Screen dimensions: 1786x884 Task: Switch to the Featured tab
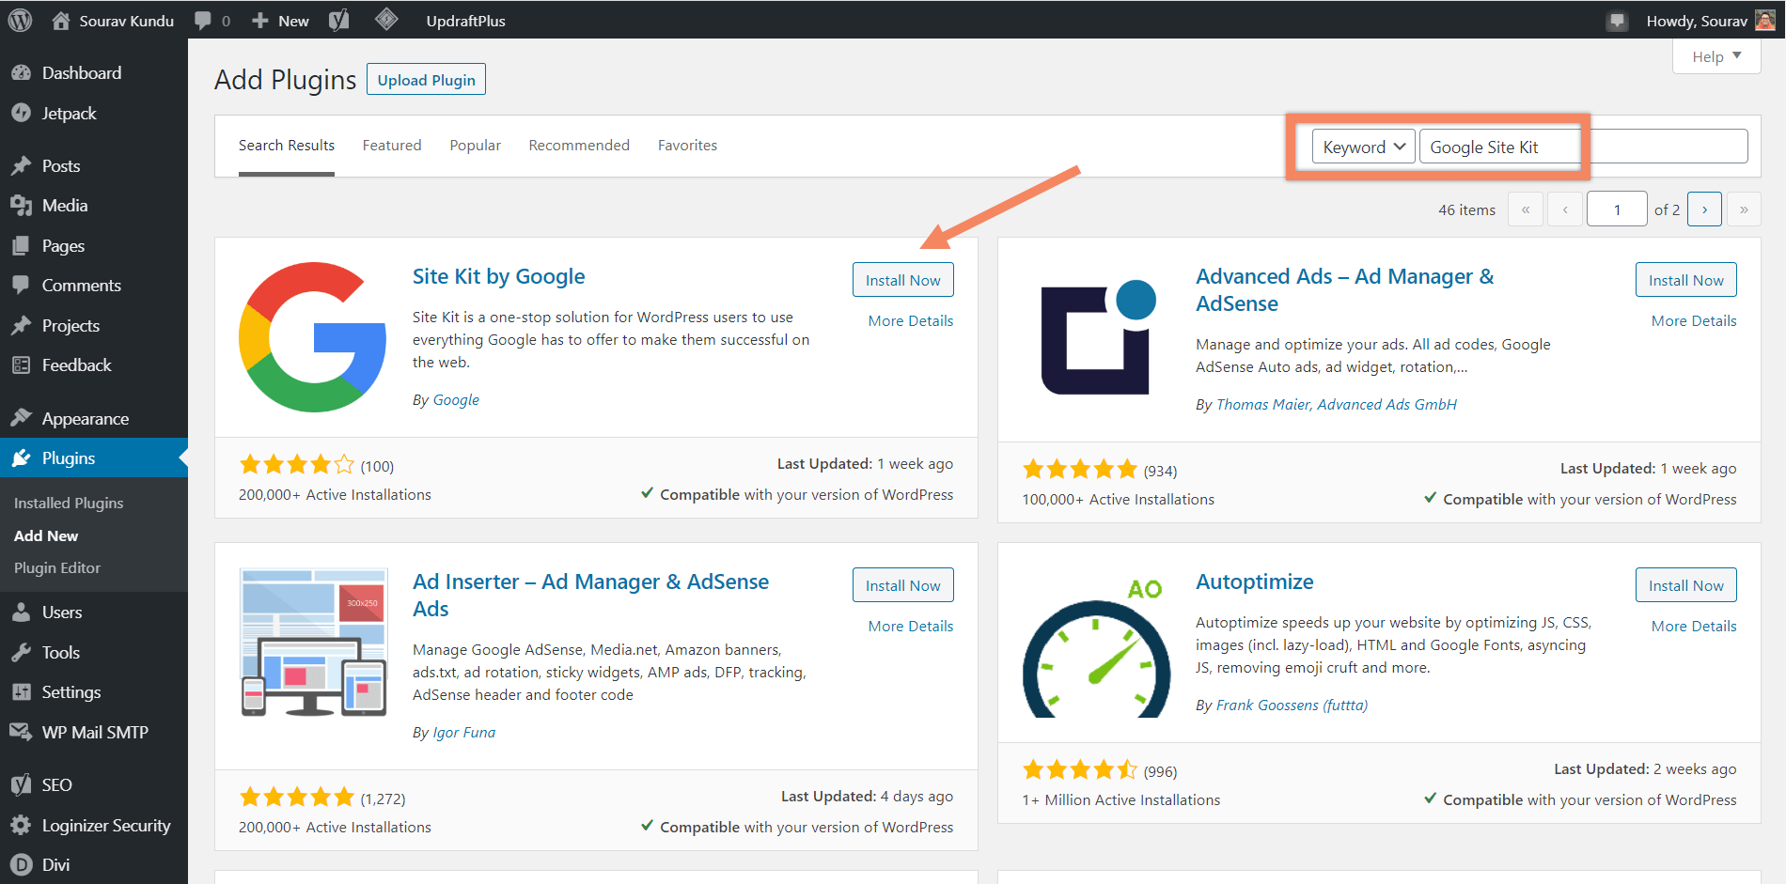click(x=392, y=145)
